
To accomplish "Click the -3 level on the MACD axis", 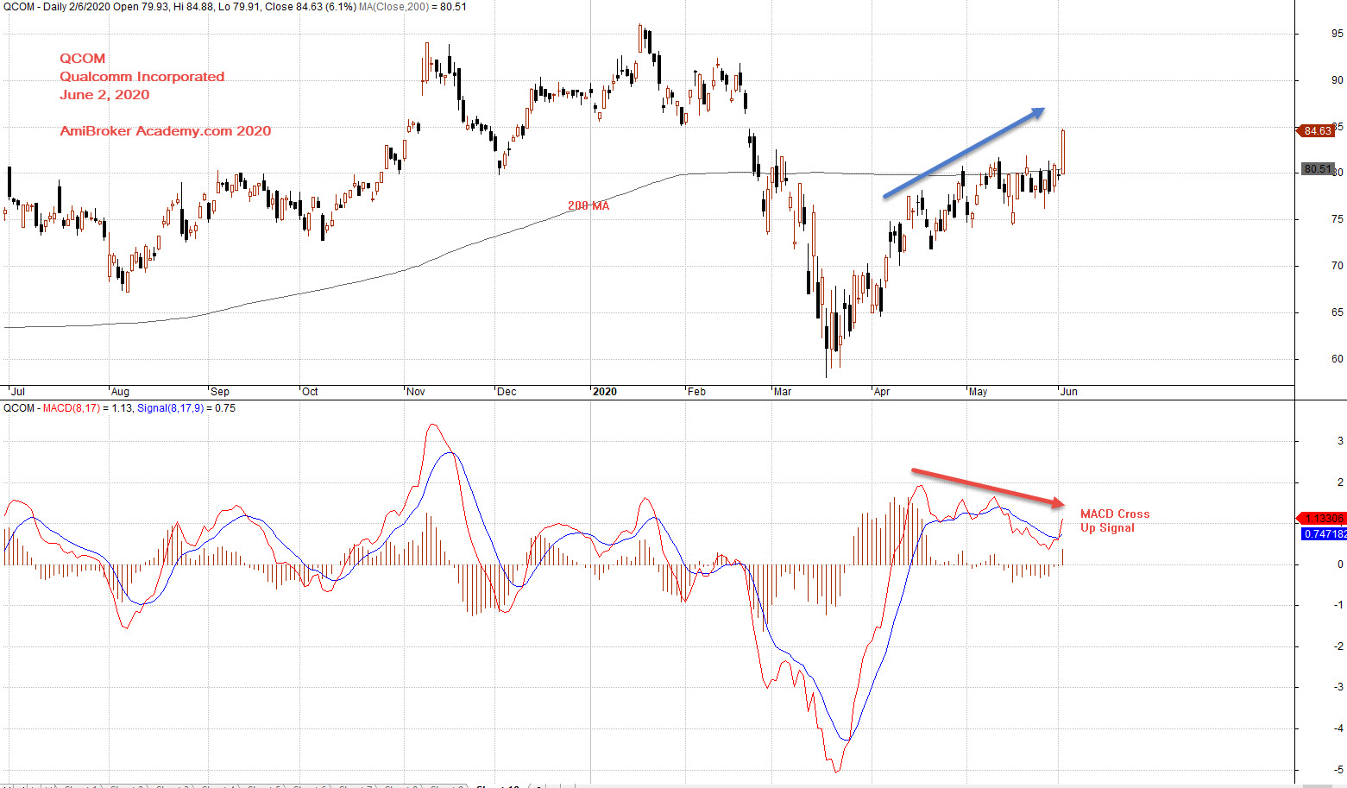I will 1338,687.
